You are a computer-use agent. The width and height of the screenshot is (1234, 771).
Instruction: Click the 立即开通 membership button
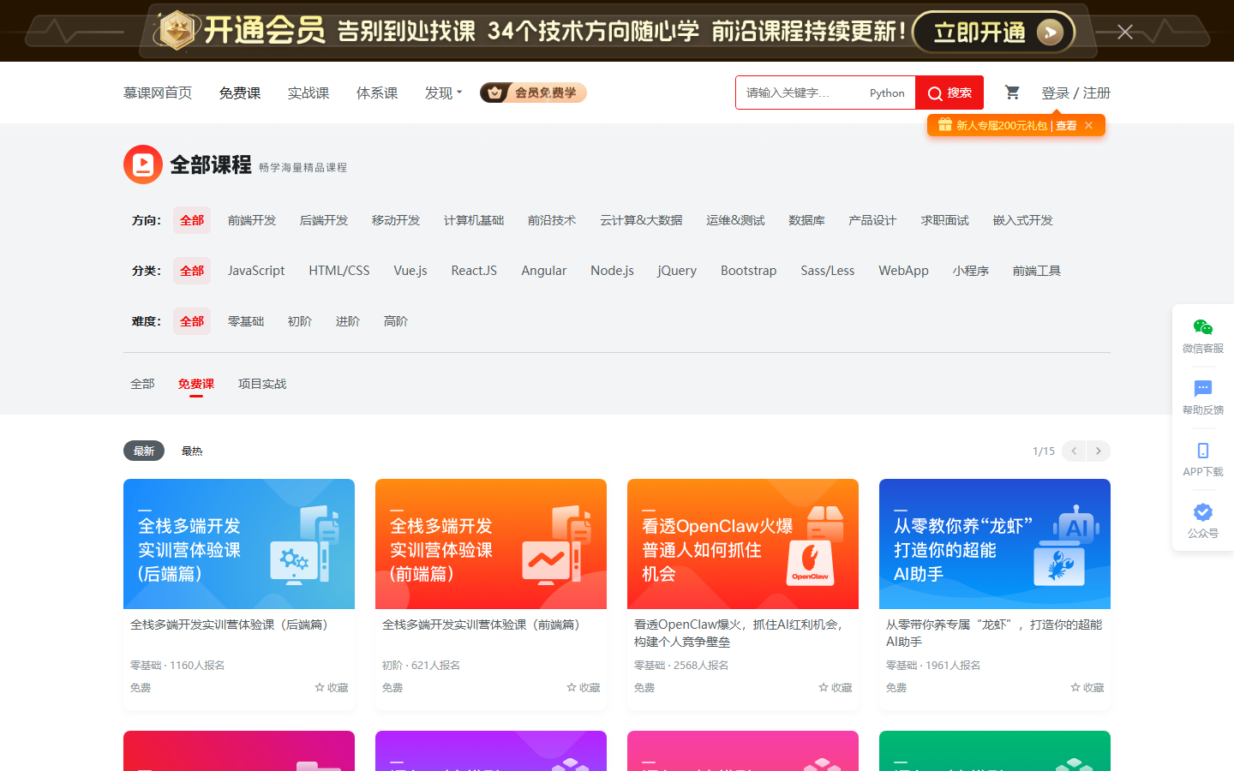pos(994,33)
